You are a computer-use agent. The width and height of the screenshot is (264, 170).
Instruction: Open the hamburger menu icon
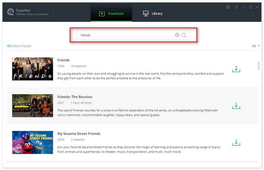(236, 7)
